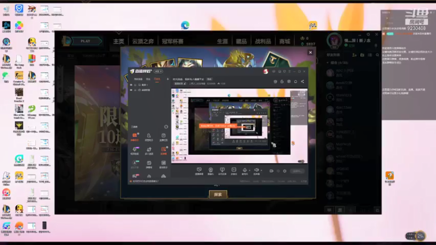Toggle the lock on the first source row
The image size is (436, 245).
[135, 85]
